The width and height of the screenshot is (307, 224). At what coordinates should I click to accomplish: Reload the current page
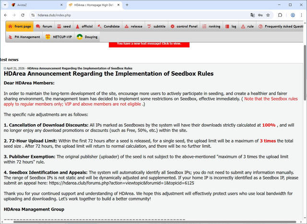pos(23,15)
